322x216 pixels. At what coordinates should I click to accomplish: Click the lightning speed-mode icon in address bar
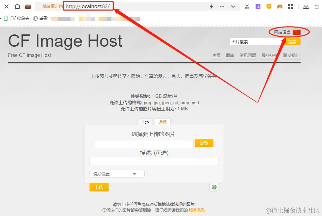211,6
